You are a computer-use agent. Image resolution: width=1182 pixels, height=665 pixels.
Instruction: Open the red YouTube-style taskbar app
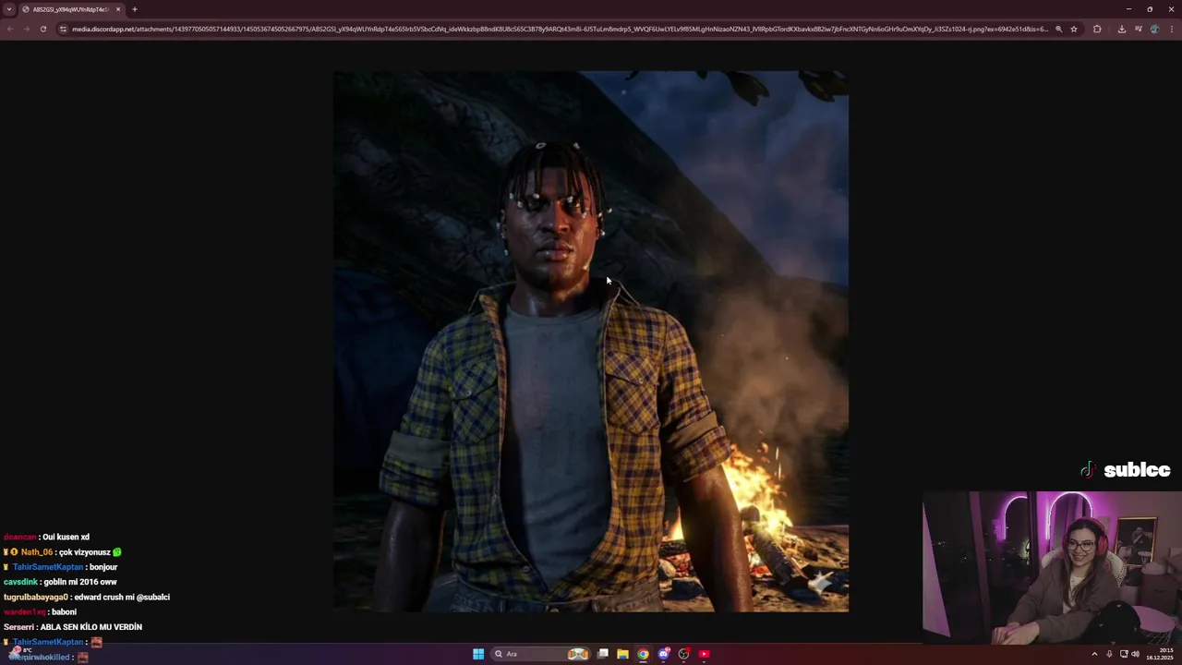click(704, 654)
